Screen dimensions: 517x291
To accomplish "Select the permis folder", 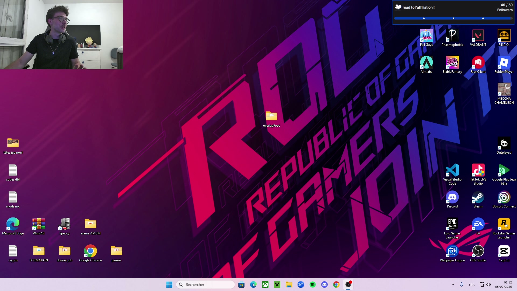I will (116, 254).
